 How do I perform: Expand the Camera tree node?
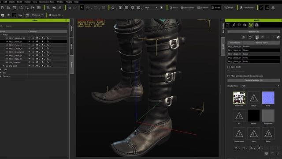1,76
